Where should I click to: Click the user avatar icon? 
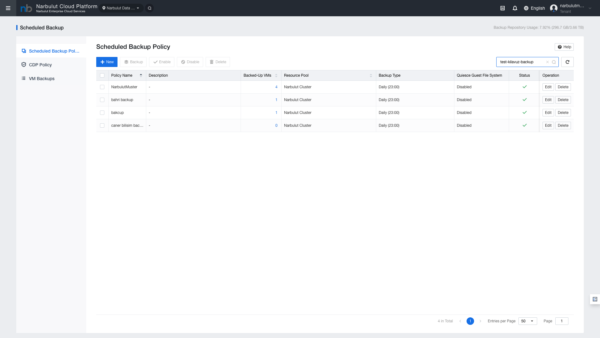(554, 8)
